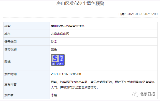This screenshot has width=160, height=101.
Task: Click the blue dust warning icon
Action: coord(58,60)
